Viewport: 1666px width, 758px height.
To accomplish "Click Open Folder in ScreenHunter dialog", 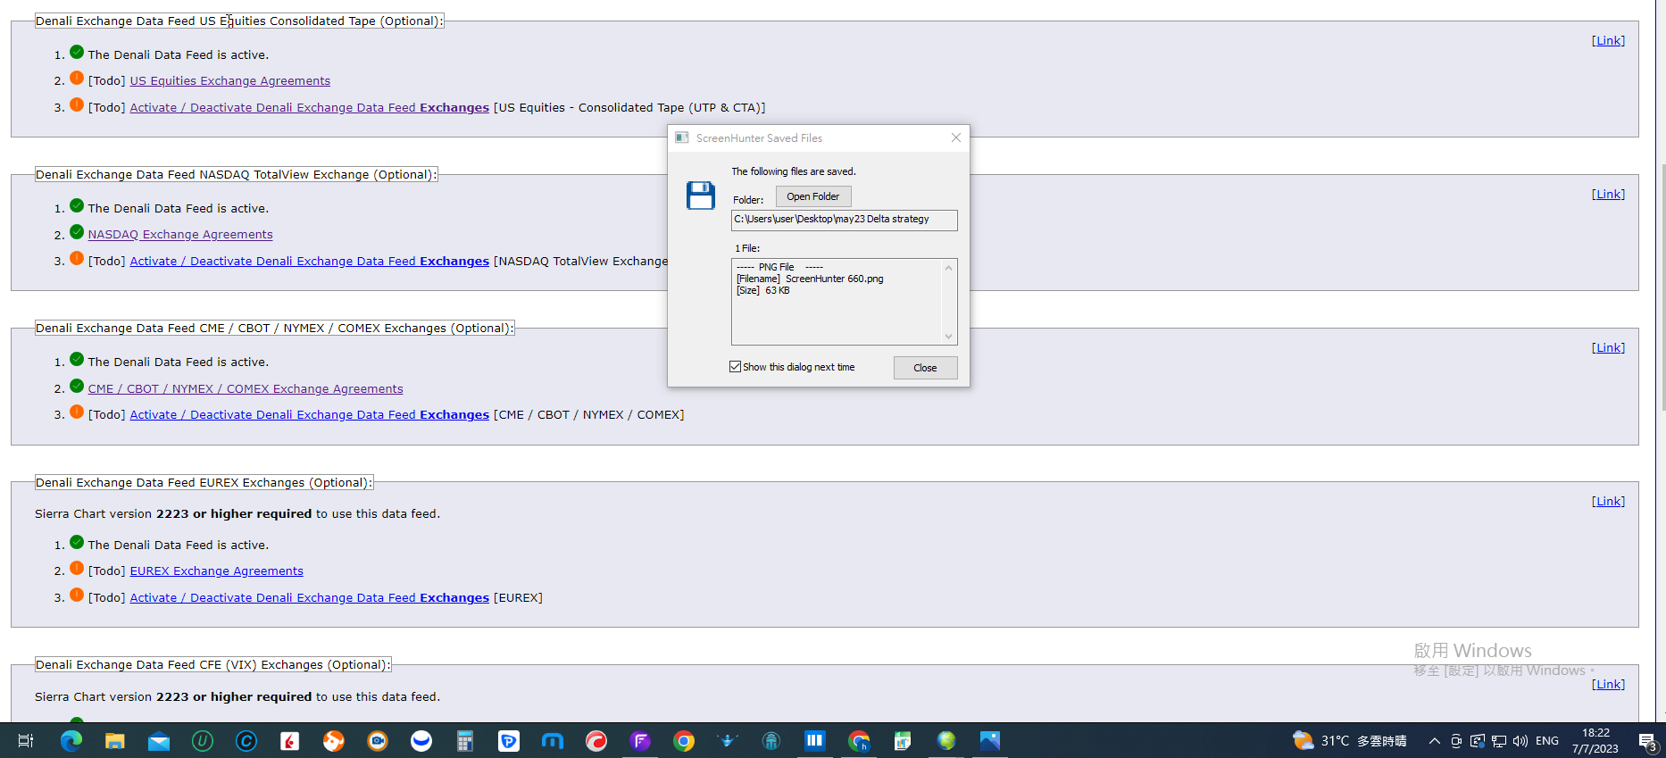I will coord(813,196).
